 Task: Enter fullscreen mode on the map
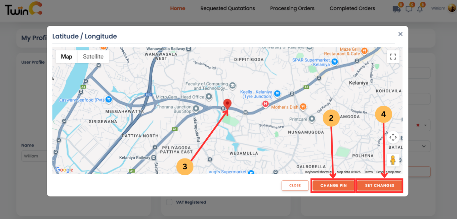click(393, 56)
